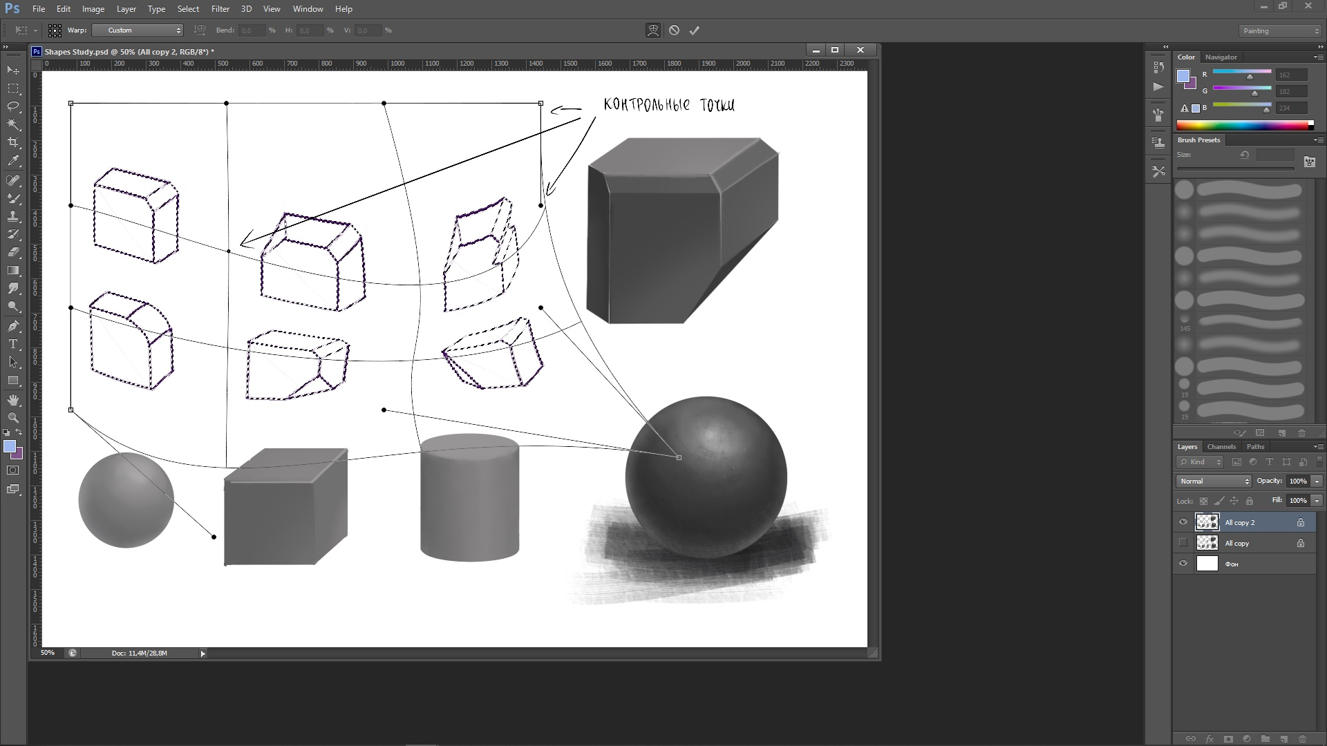Hide the All copy 2 layer

point(1183,522)
